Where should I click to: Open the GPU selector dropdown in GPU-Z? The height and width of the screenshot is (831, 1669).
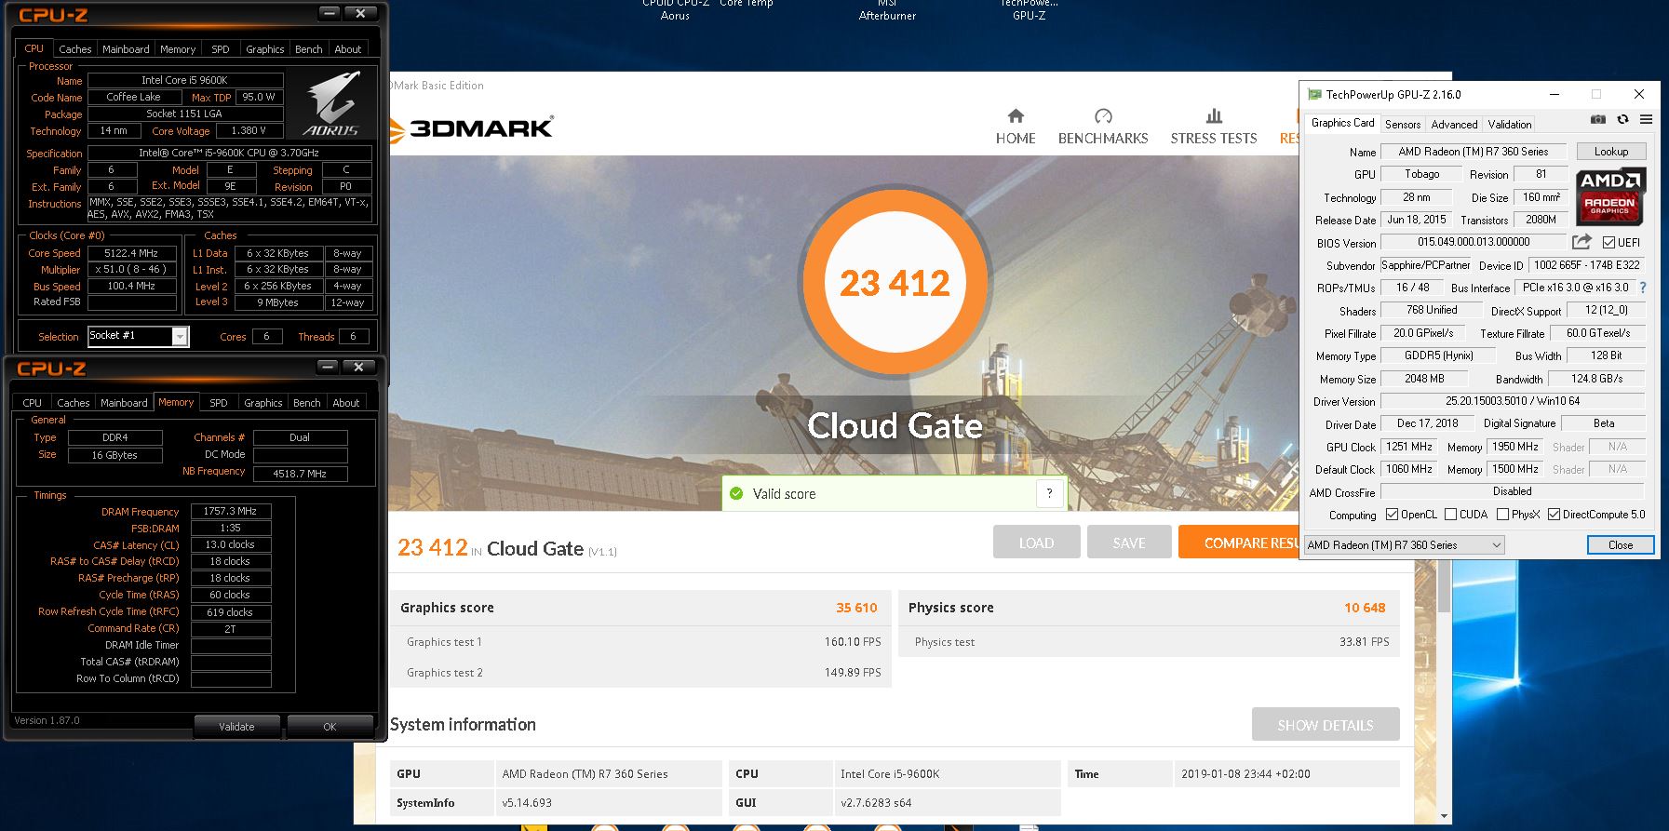1405,544
